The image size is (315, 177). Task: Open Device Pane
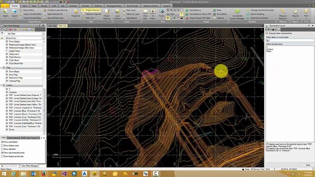[x=27, y=10]
